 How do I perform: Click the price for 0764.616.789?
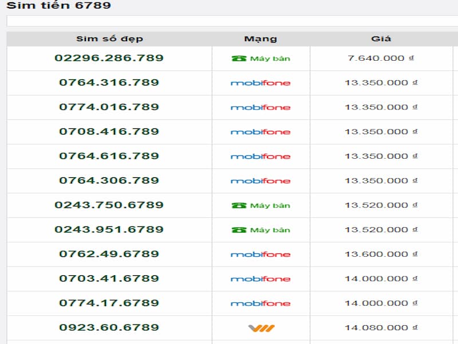tap(381, 156)
